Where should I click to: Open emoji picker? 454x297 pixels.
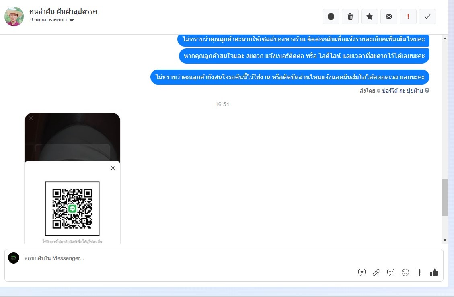(405, 272)
